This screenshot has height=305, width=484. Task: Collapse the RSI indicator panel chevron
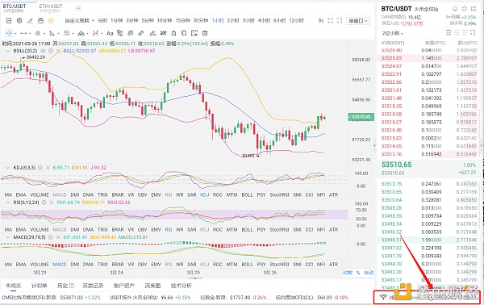[8, 203]
